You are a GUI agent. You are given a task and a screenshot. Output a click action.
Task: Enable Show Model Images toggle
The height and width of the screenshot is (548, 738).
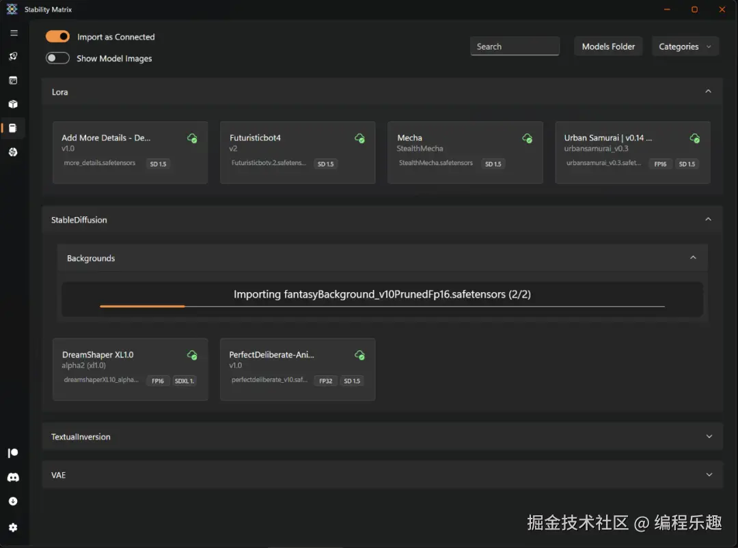pyautogui.click(x=57, y=58)
